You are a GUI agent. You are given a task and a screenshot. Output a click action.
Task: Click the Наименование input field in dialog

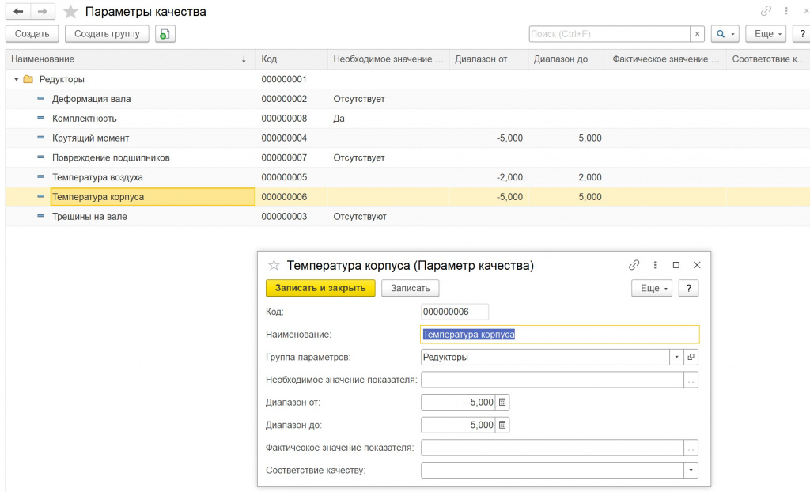(560, 335)
